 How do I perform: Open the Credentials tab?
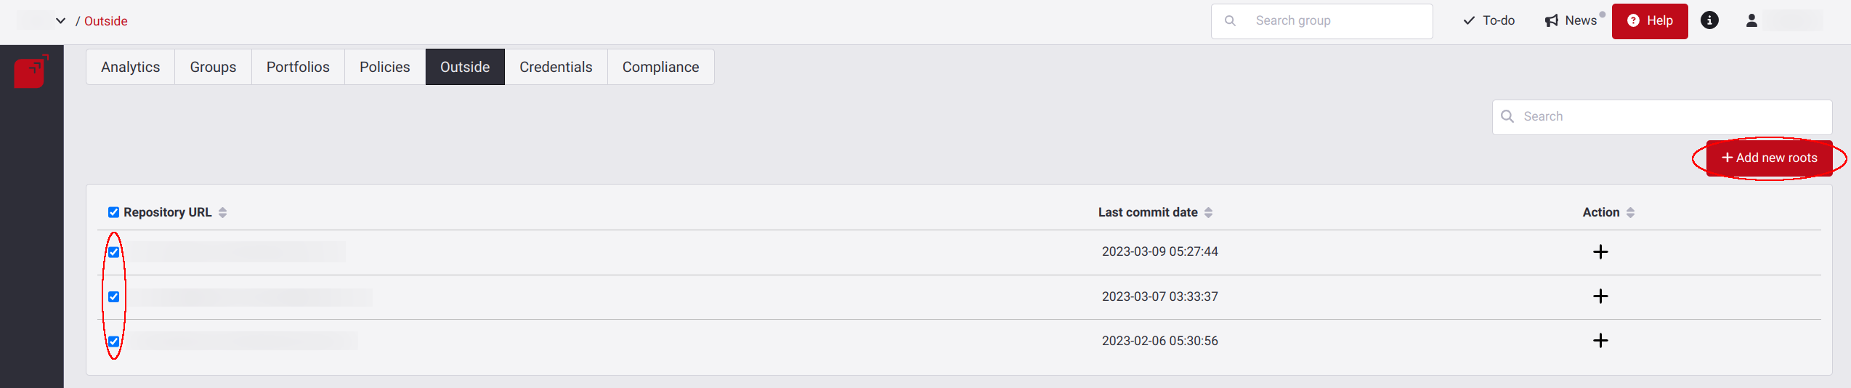[x=556, y=67]
